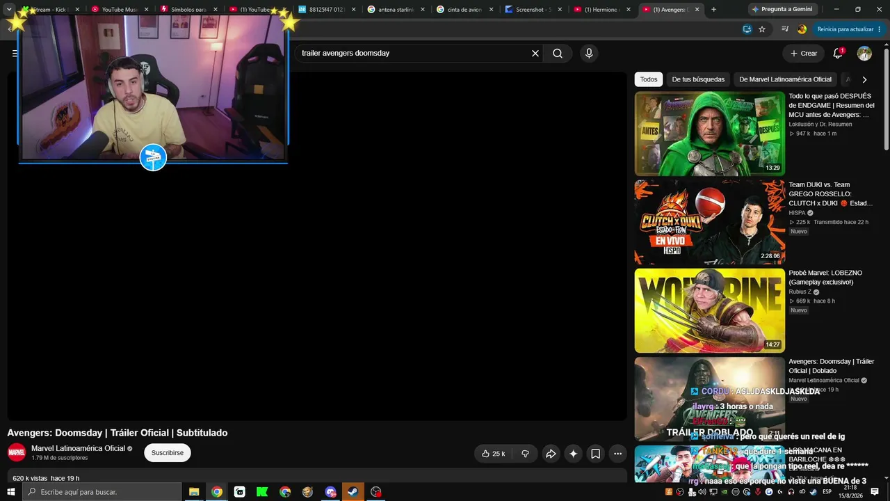Open the media controls icon in Chrome toolbar
The width and height of the screenshot is (890, 501).
tap(785, 29)
